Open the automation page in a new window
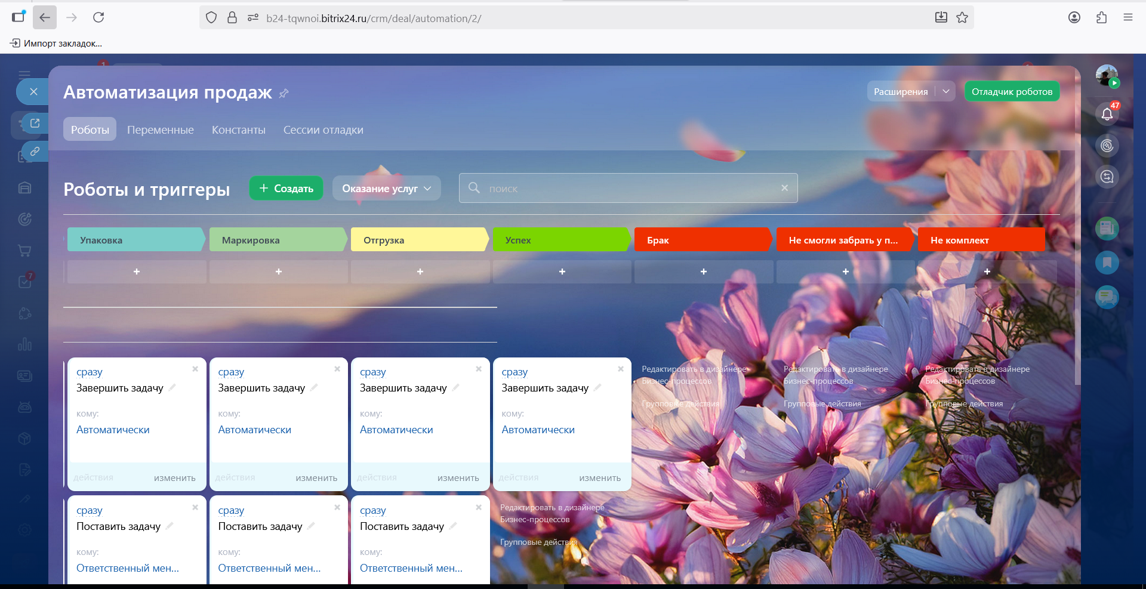This screenshot has height=589, width=1146. (35, 123)
